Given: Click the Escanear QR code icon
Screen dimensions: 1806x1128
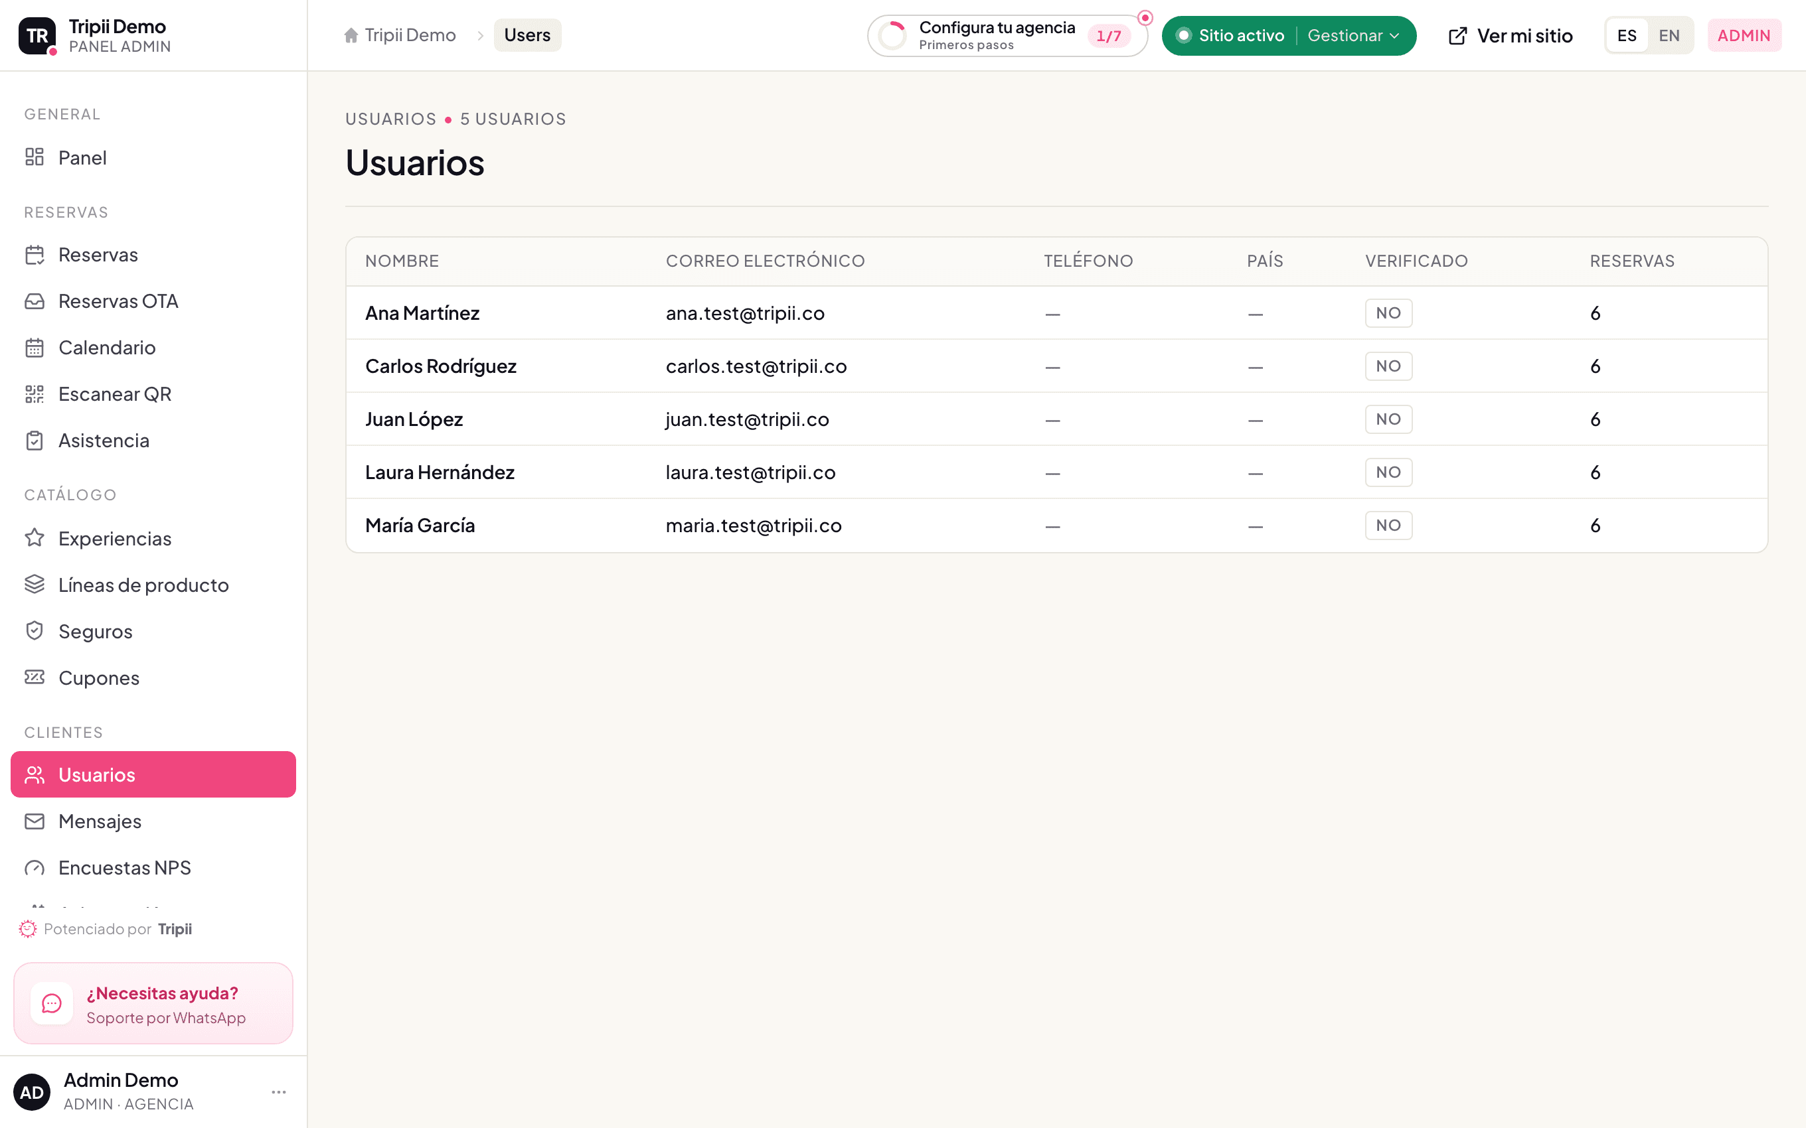Looking at the screenshot, I should pyautogui.click(x=35, y=394).
